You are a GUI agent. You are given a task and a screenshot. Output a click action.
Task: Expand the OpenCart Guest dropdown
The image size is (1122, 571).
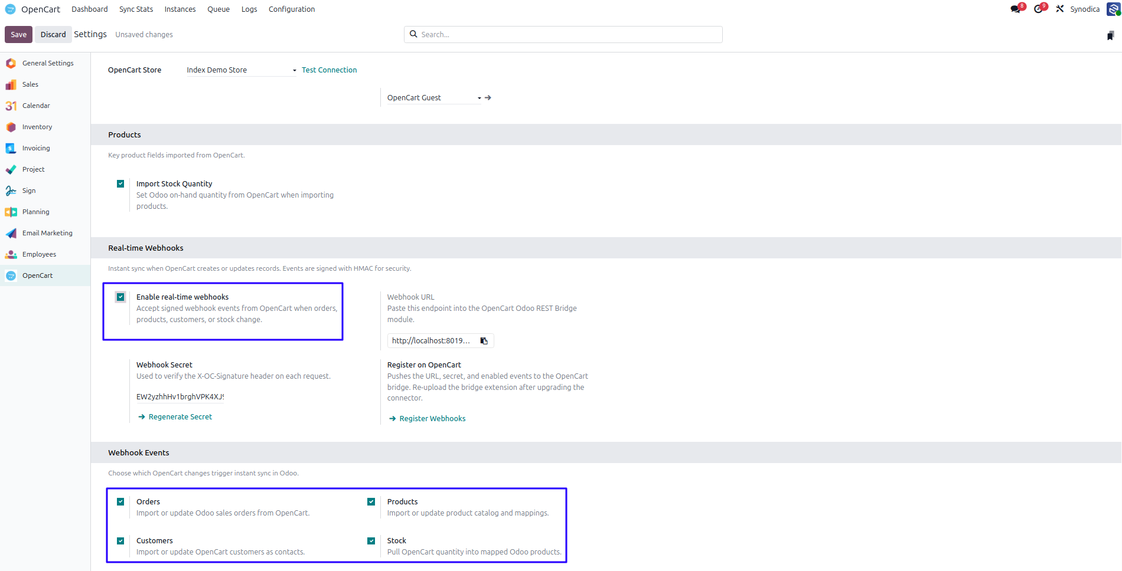point(434,98)
